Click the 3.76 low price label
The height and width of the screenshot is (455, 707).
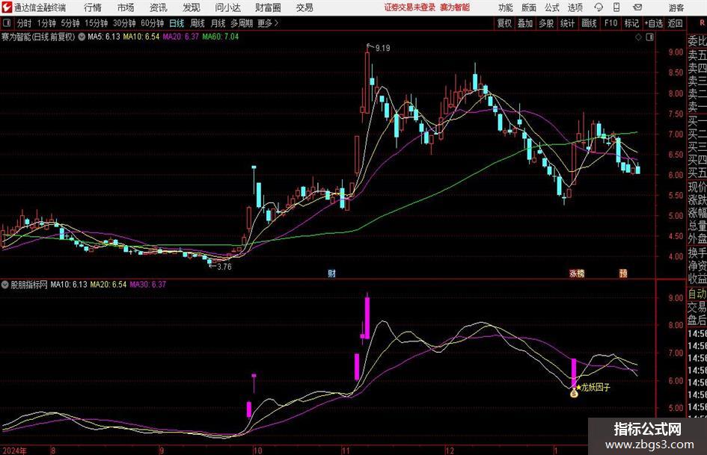(224, 267)
